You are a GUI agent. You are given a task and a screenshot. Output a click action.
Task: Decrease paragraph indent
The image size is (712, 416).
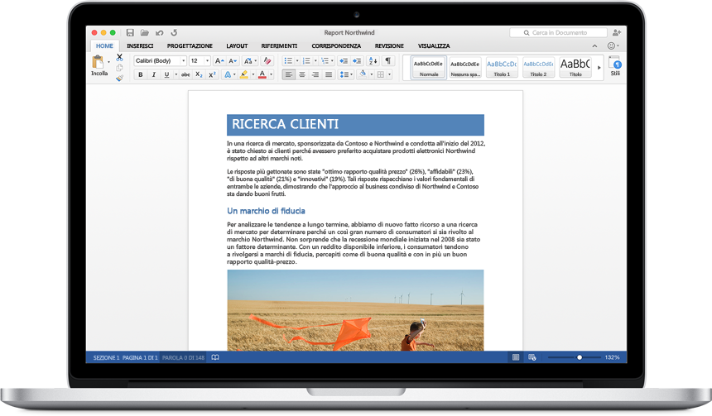tap(344, 61)
